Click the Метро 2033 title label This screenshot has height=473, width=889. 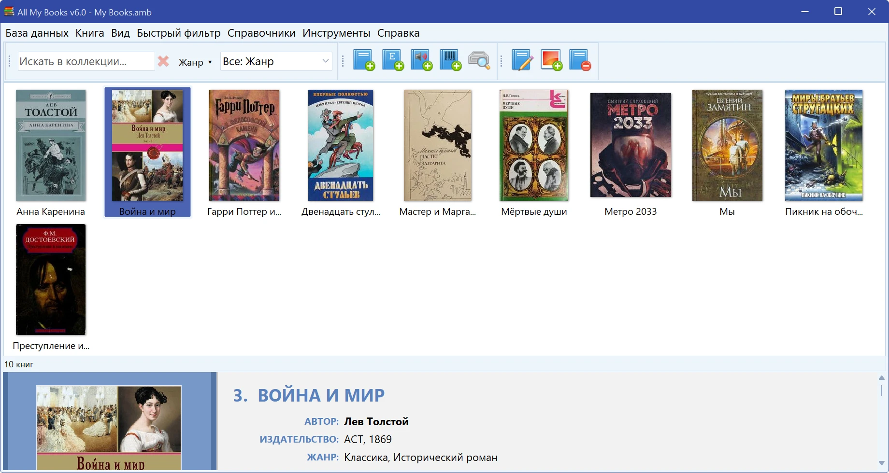point(631,211)
